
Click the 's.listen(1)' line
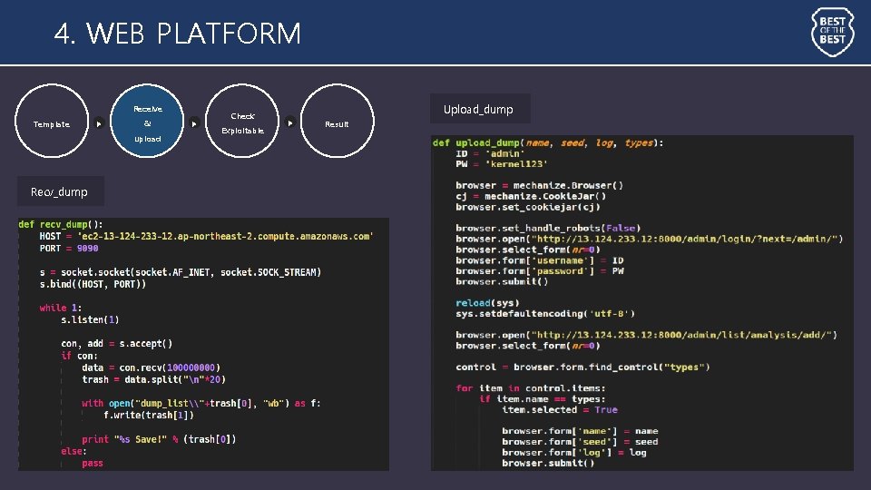pos(90,319)
